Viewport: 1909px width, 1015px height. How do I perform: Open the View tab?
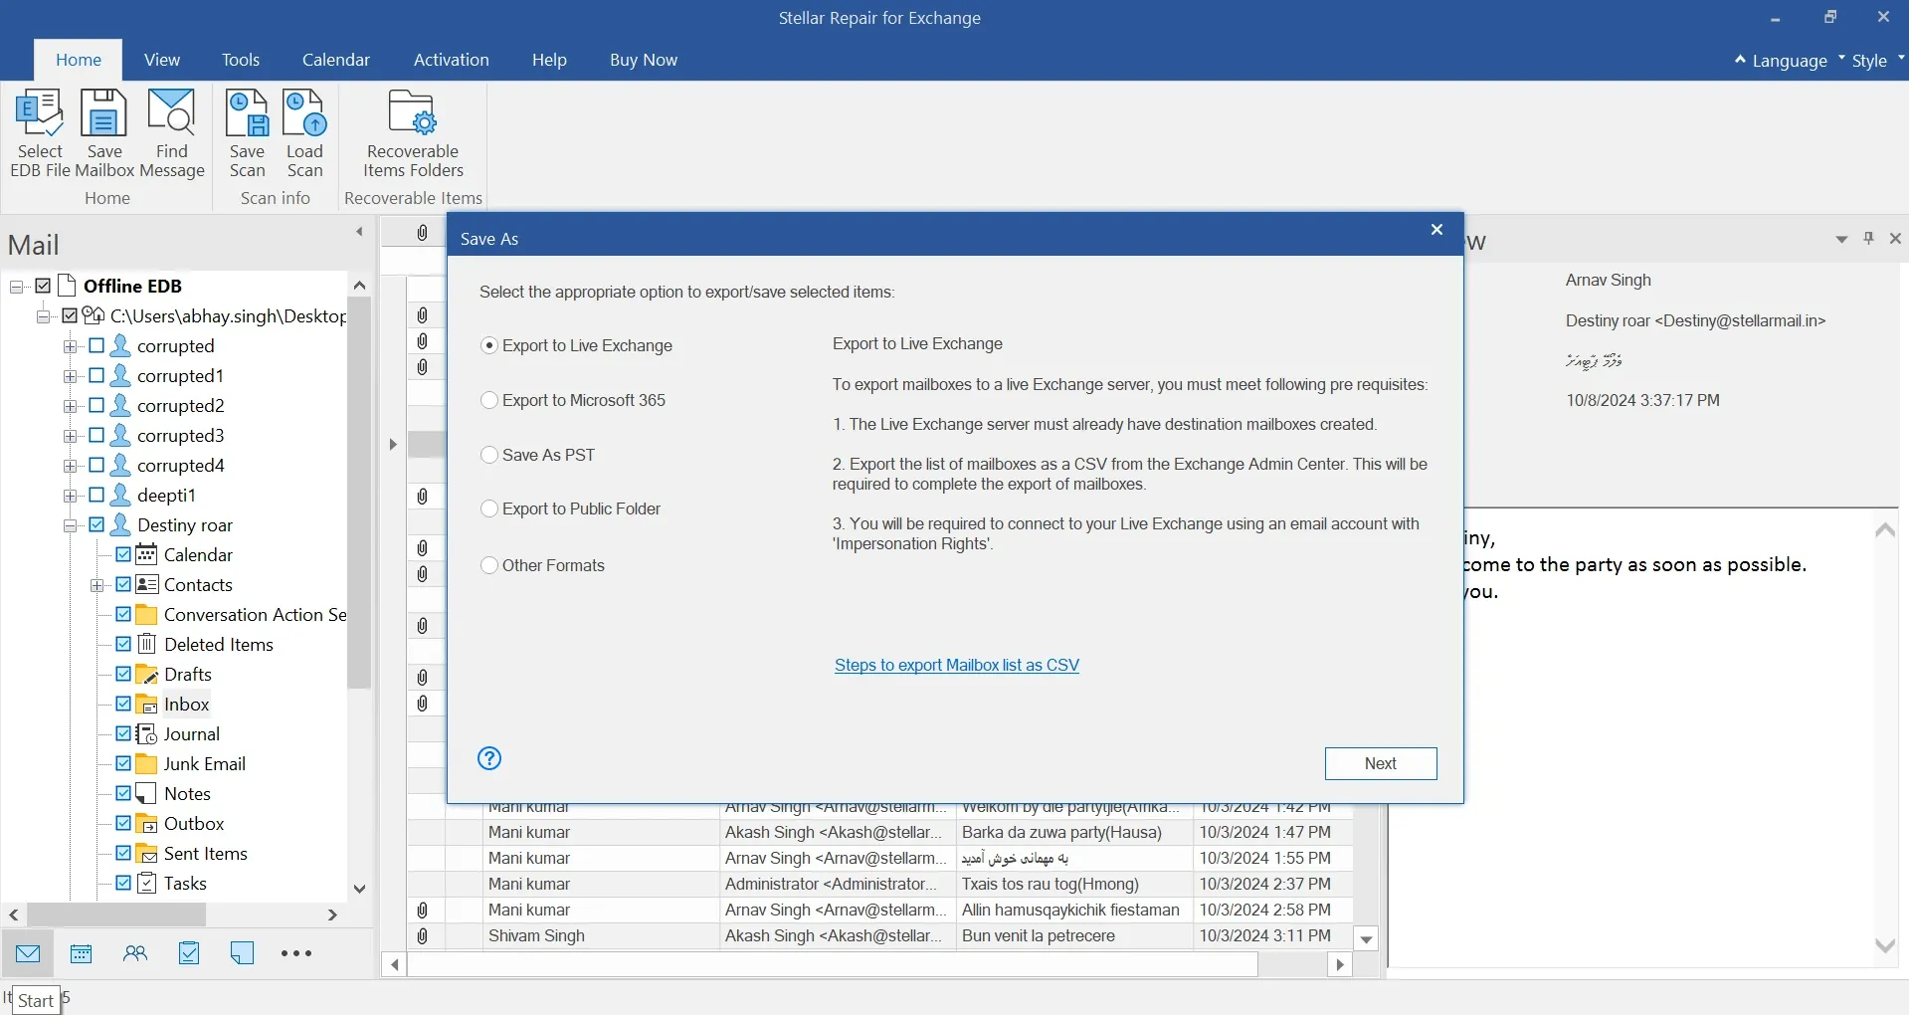point(162,60)
